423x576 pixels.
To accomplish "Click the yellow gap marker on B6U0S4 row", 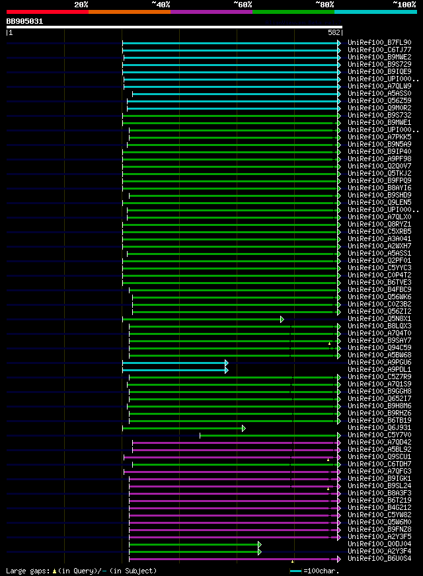I will (293, 561).
